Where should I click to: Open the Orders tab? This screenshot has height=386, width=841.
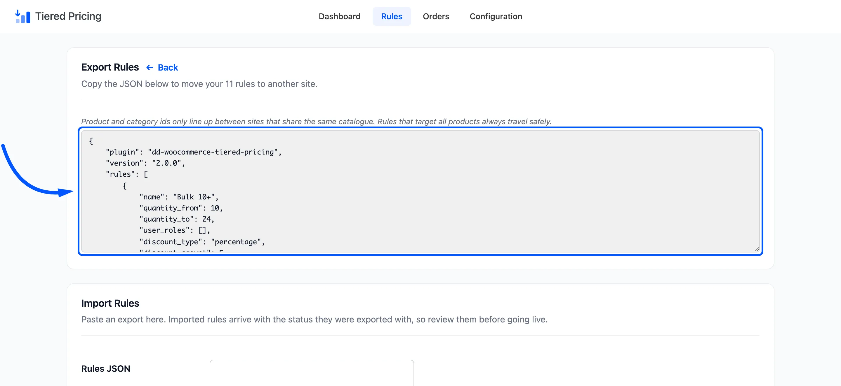click(436, 16)
